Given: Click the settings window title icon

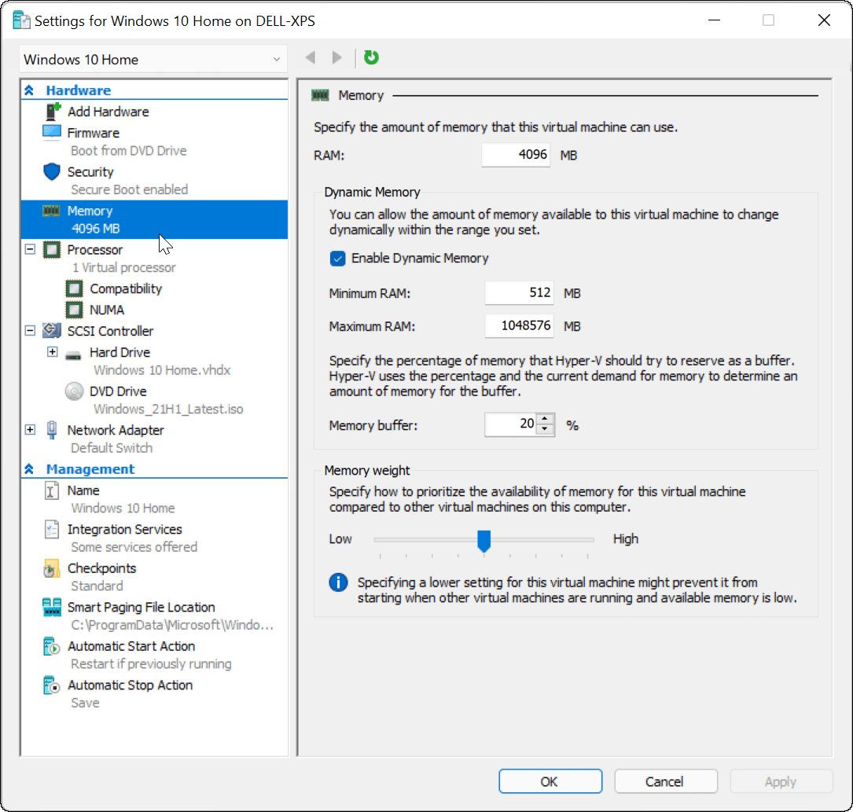Looking at the screenshot, I should click(x=21, y=20).
